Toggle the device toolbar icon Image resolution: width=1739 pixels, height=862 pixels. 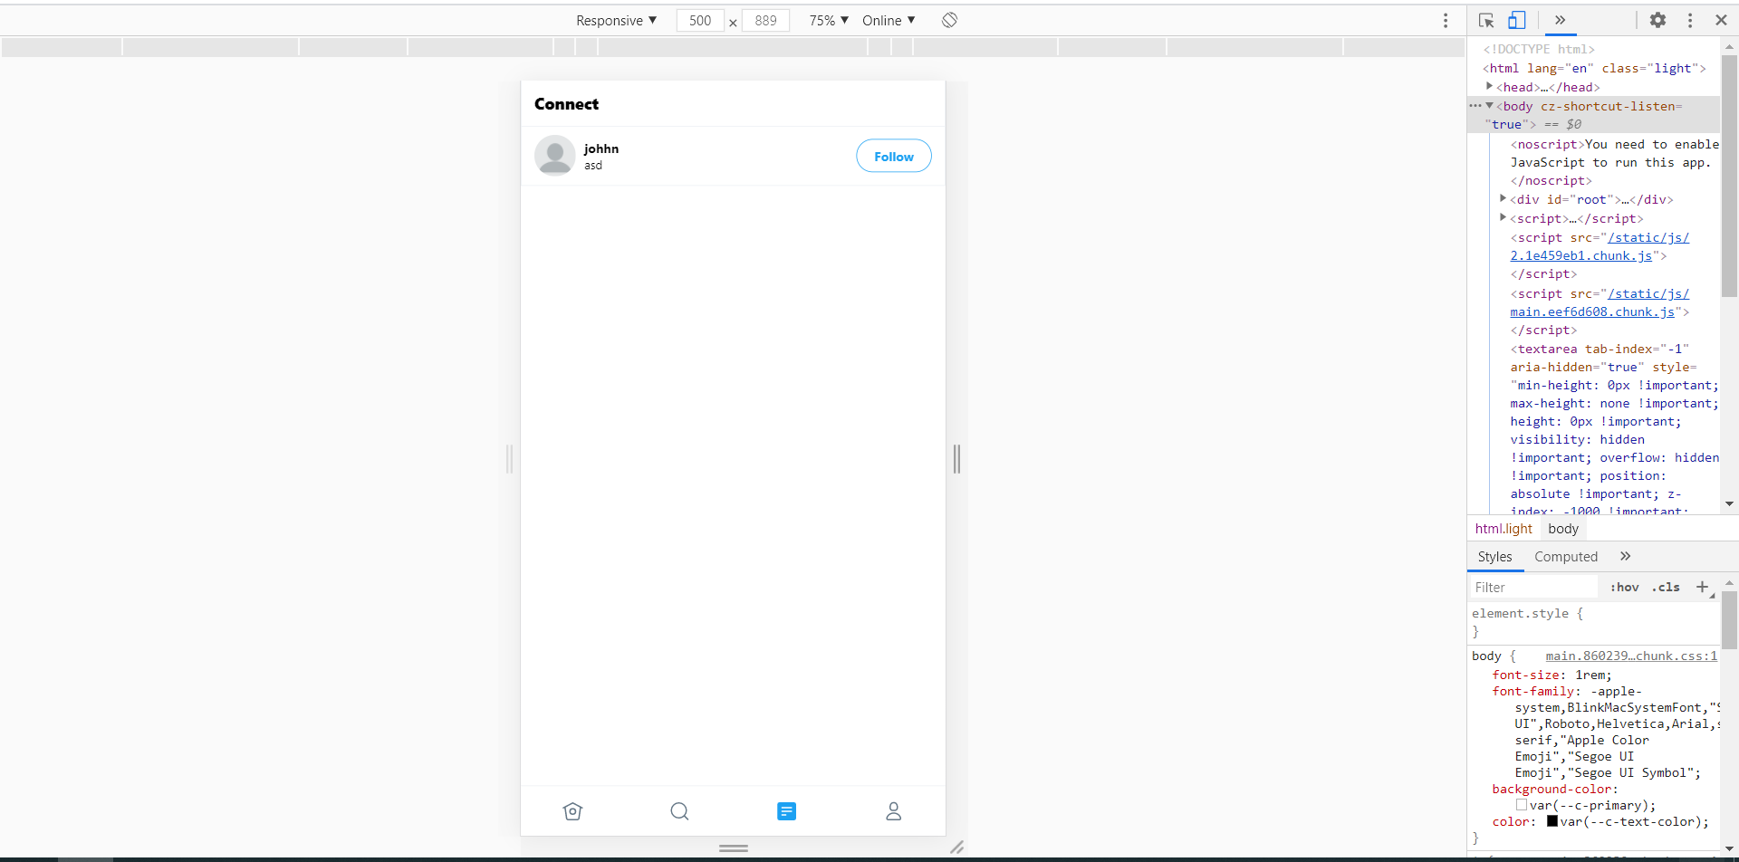pos(1517,20)
